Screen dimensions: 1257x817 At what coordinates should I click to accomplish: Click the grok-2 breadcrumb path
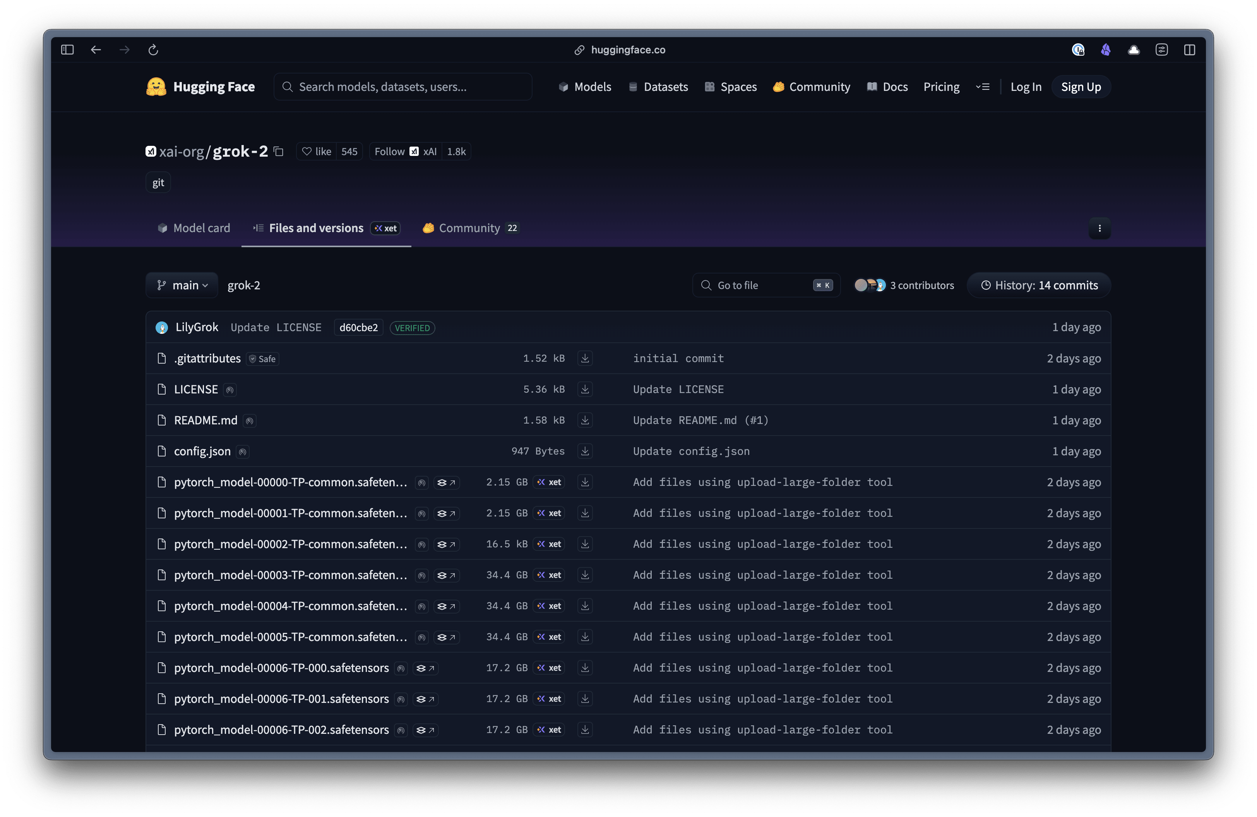coord(243,285)
